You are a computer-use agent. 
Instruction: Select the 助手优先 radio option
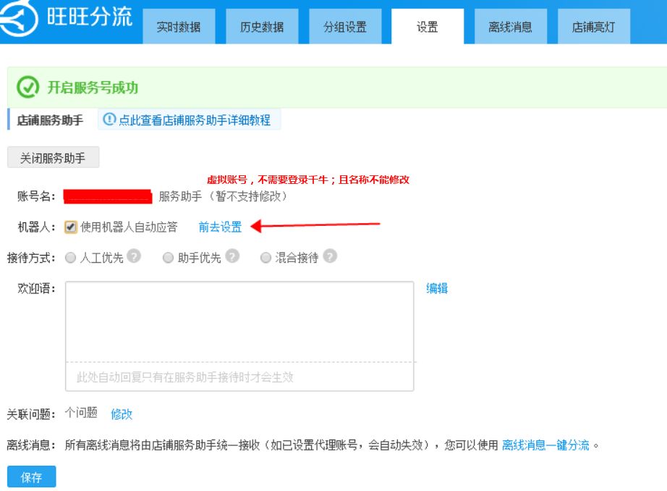click(x=168, y=258)
